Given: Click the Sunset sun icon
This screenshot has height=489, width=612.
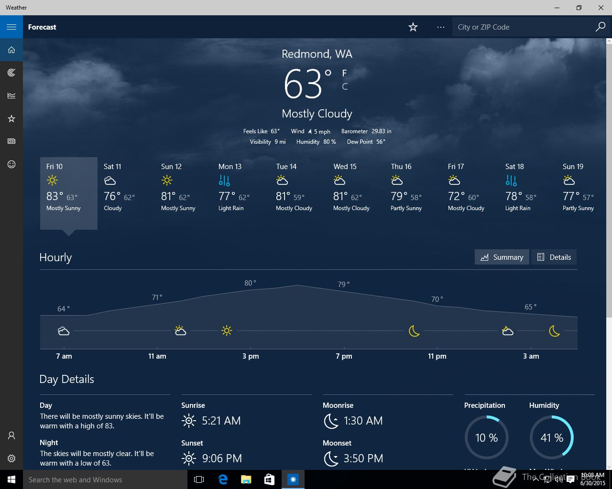Looking at the screenshot, I should pos(189,458).
